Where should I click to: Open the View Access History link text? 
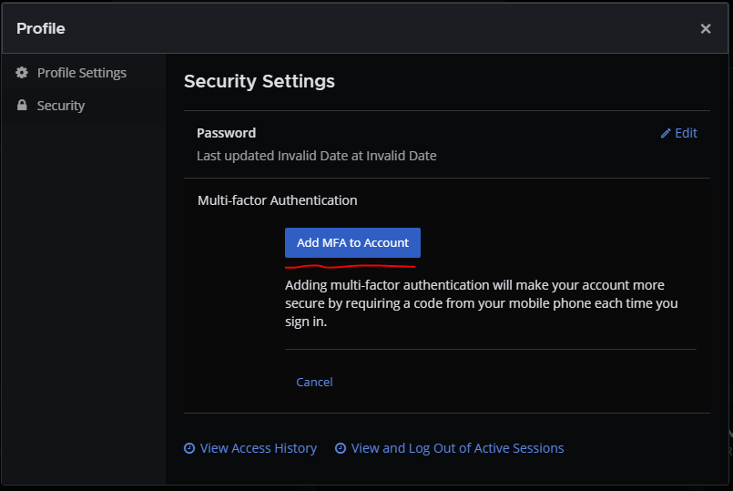point(258,448)
